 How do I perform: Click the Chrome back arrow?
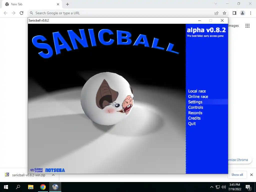pos(5,13)
